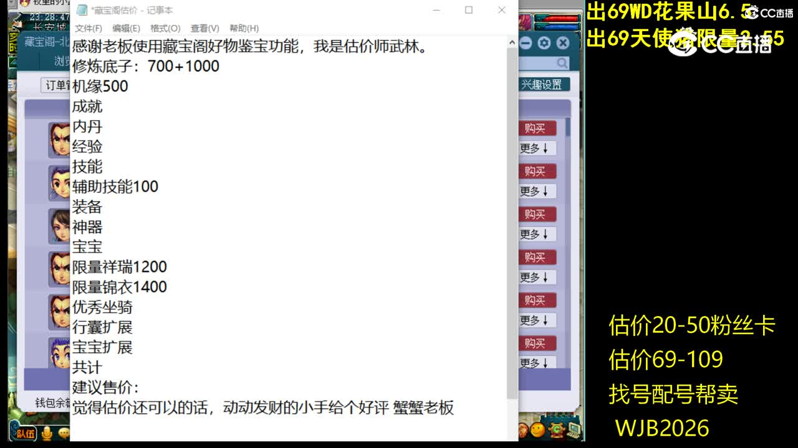Open the 格式 menu in Notepad
Viewport: 798px width, 448px height.
click(x=164, y=28)
